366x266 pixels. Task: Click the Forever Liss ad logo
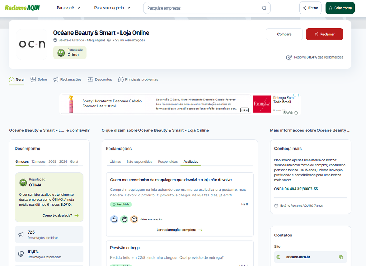(x=262, y=104)
